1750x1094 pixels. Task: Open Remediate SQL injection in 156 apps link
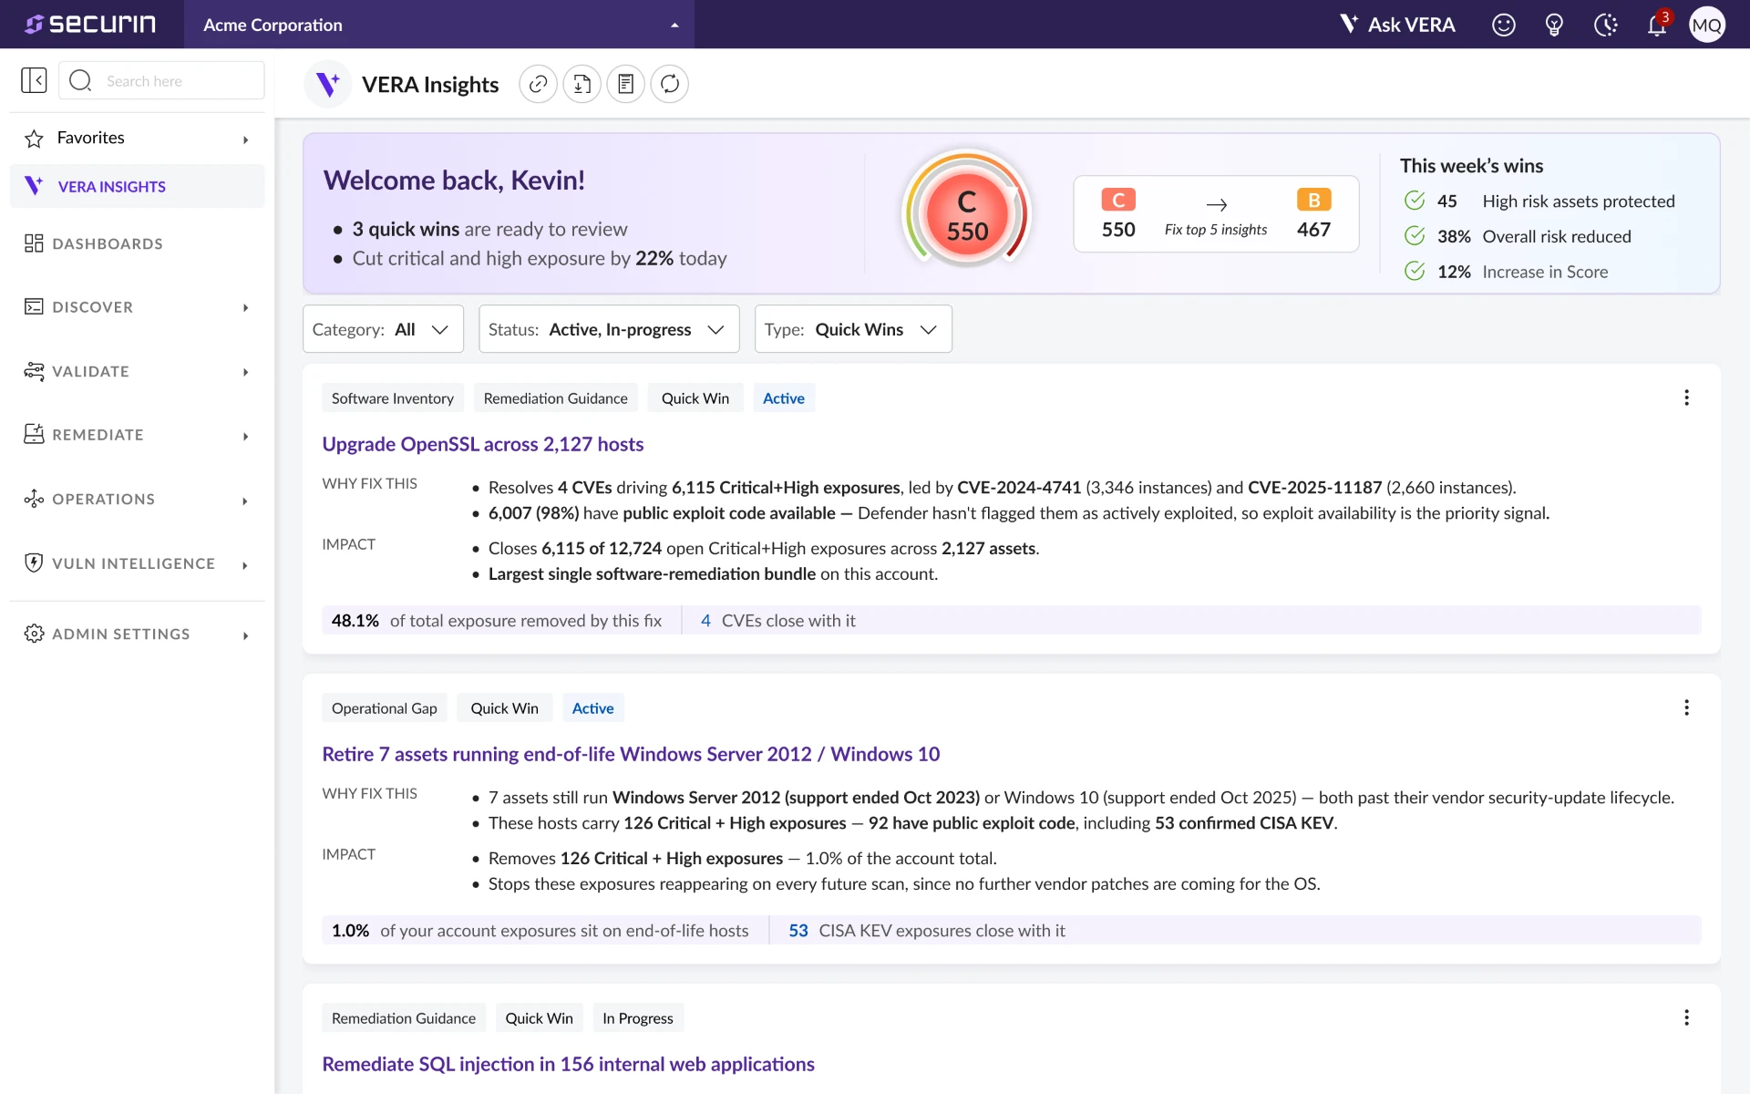click(568, 1064)
